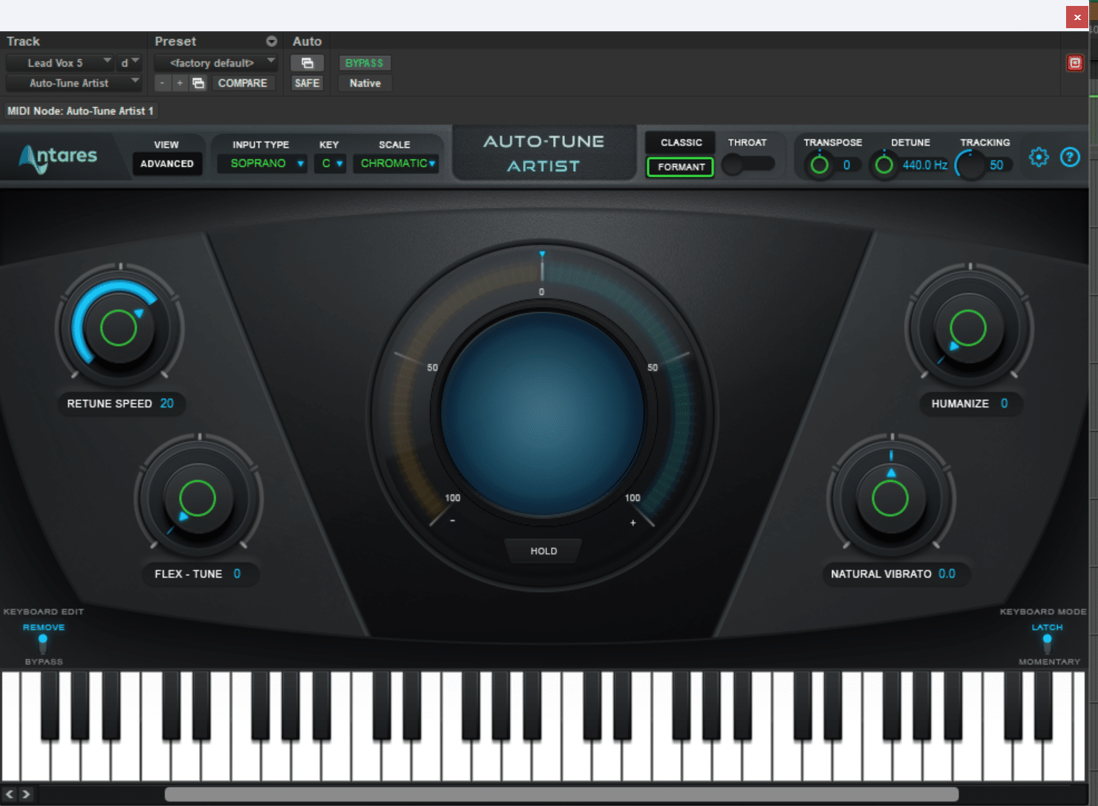Image resolution: width=1098 pixels, height=806 pixels.
Task: Toggle Keyboard Mode Latch/Momentary switch
Action: click(x=1047, y=643)
